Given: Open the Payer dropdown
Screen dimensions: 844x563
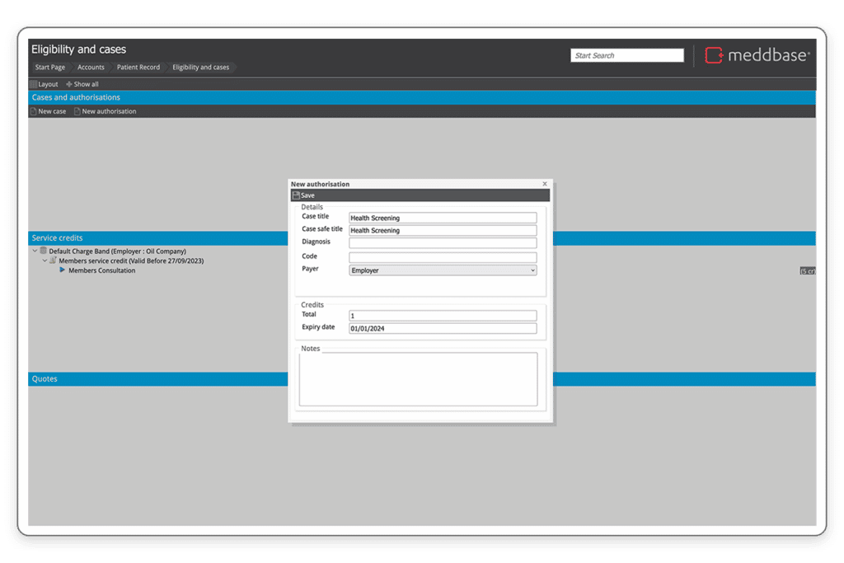Looking at the screenshot, I should [x=443, y=270].
